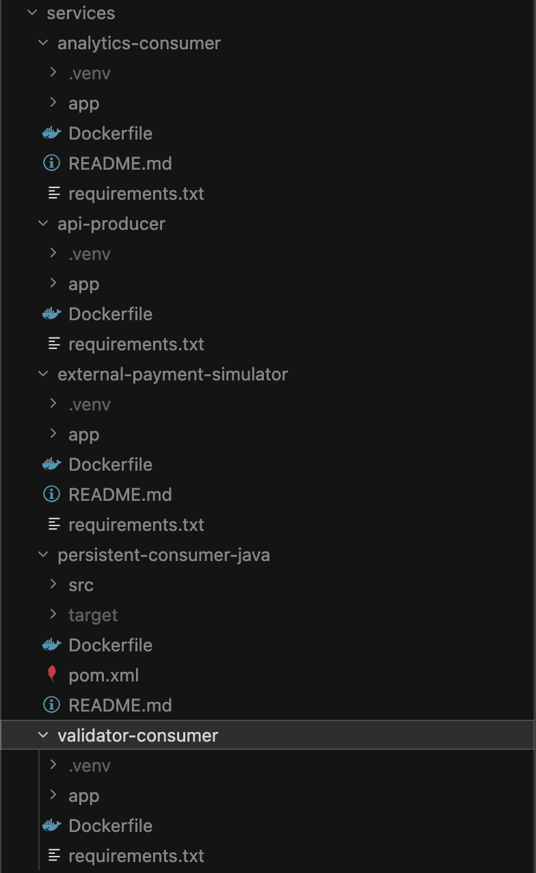The width and height of the screenshot is (536, 873).
Task: Expand .venv chevron under validator-consumer
Action: pos(54,766)
